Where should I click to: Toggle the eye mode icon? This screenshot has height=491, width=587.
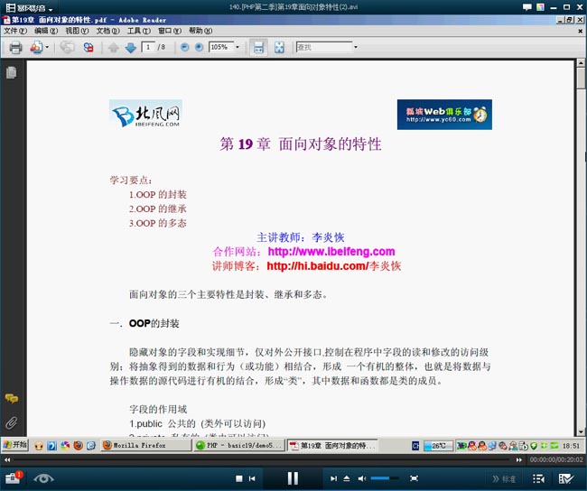[43, 478]
